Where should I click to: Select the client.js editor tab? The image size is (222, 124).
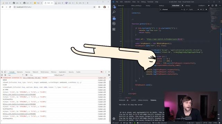coord(188,6)
